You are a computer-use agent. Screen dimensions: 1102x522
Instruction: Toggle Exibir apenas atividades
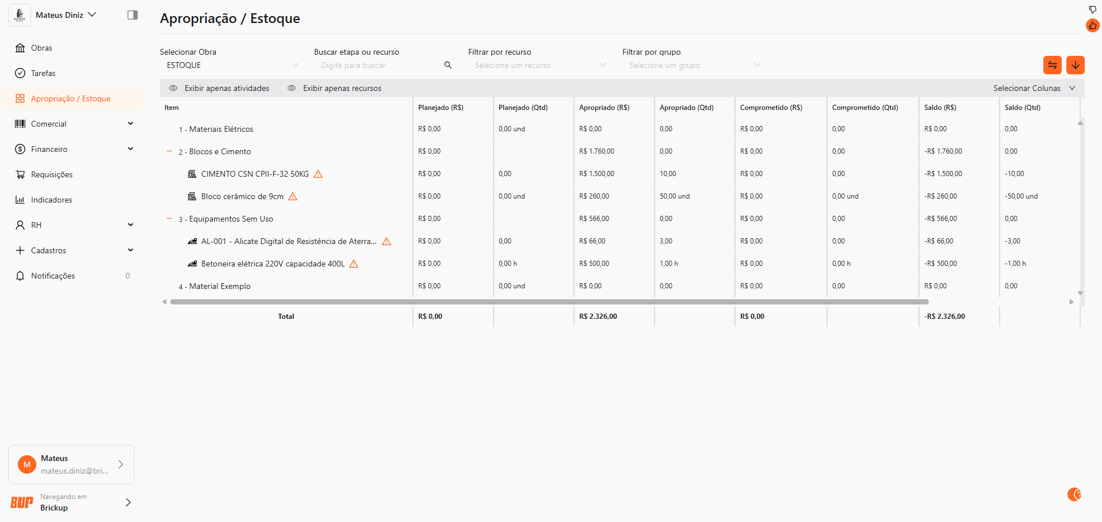[219, 88]
